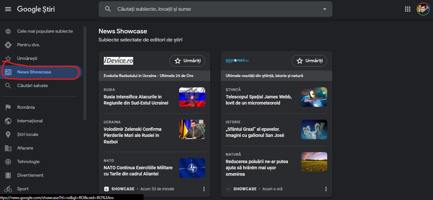Open article Sfântul Graal al epavelor
The image size is (433, 200).
tap(255, 132)
